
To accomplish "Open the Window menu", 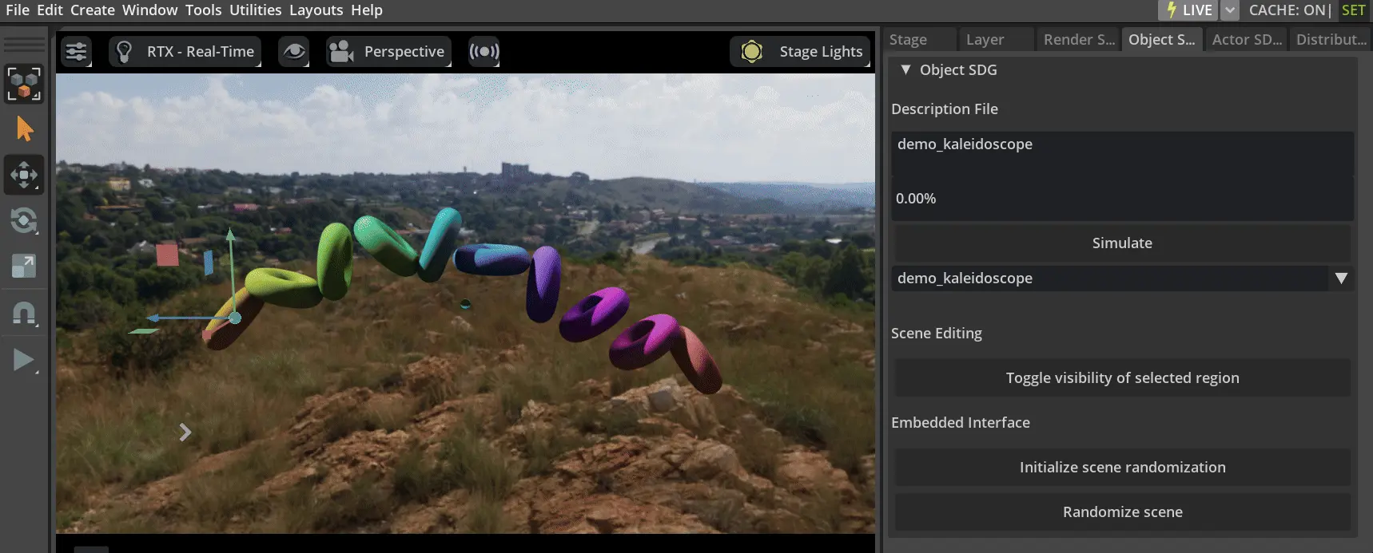I will tap(149, 10).
